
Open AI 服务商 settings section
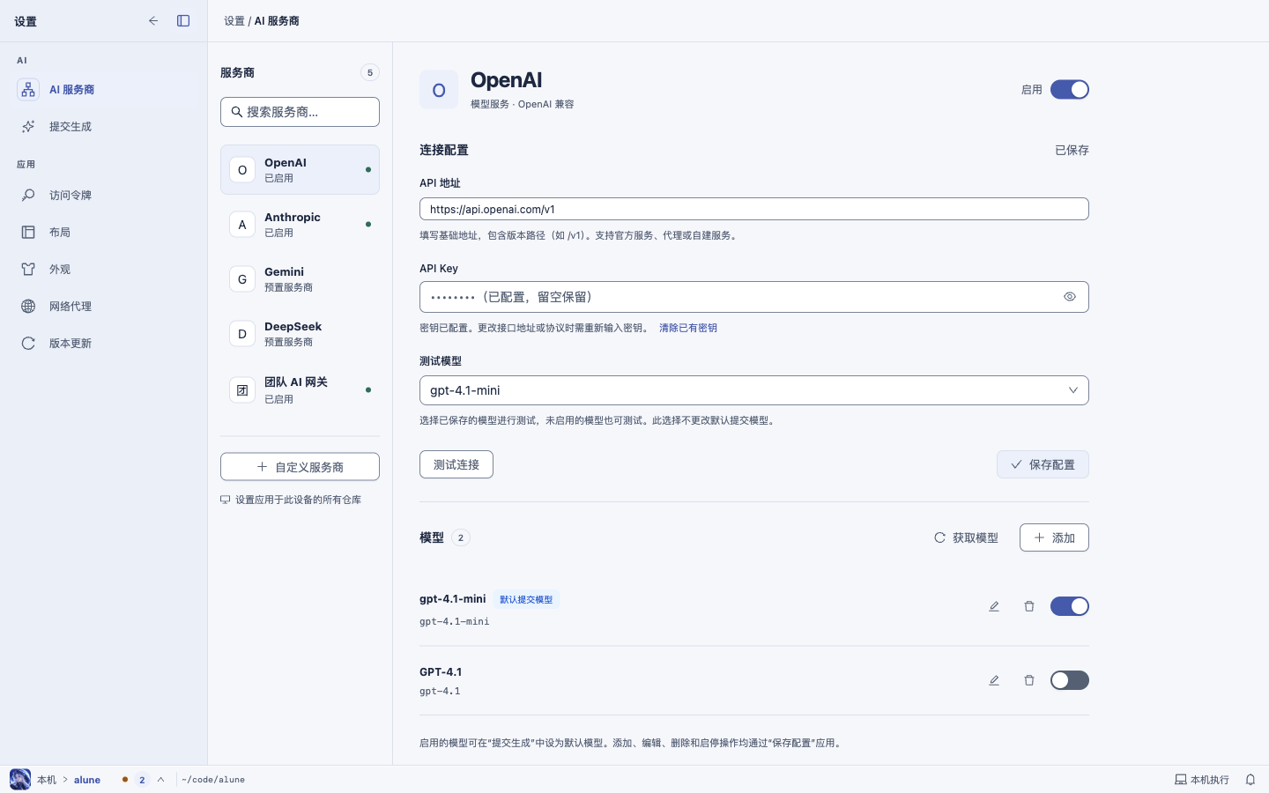tap(103, 90)
